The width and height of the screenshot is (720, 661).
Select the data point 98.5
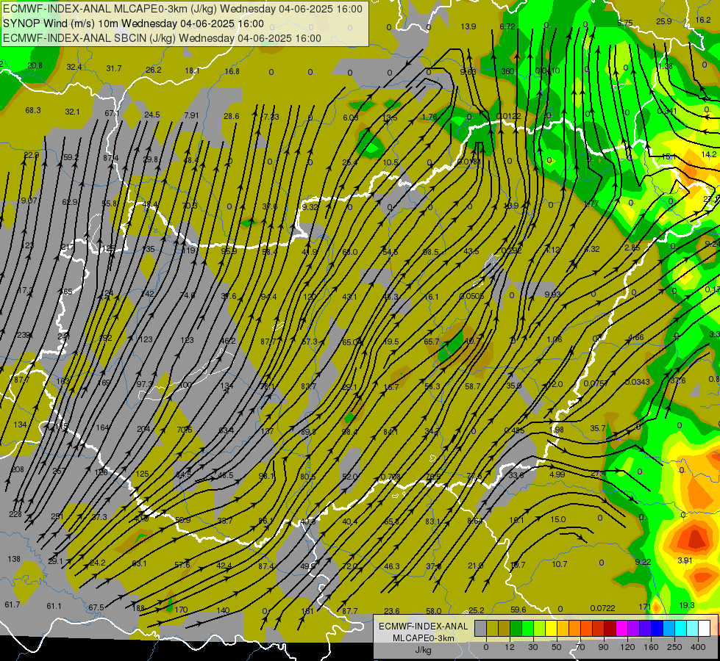coord(431,253)
